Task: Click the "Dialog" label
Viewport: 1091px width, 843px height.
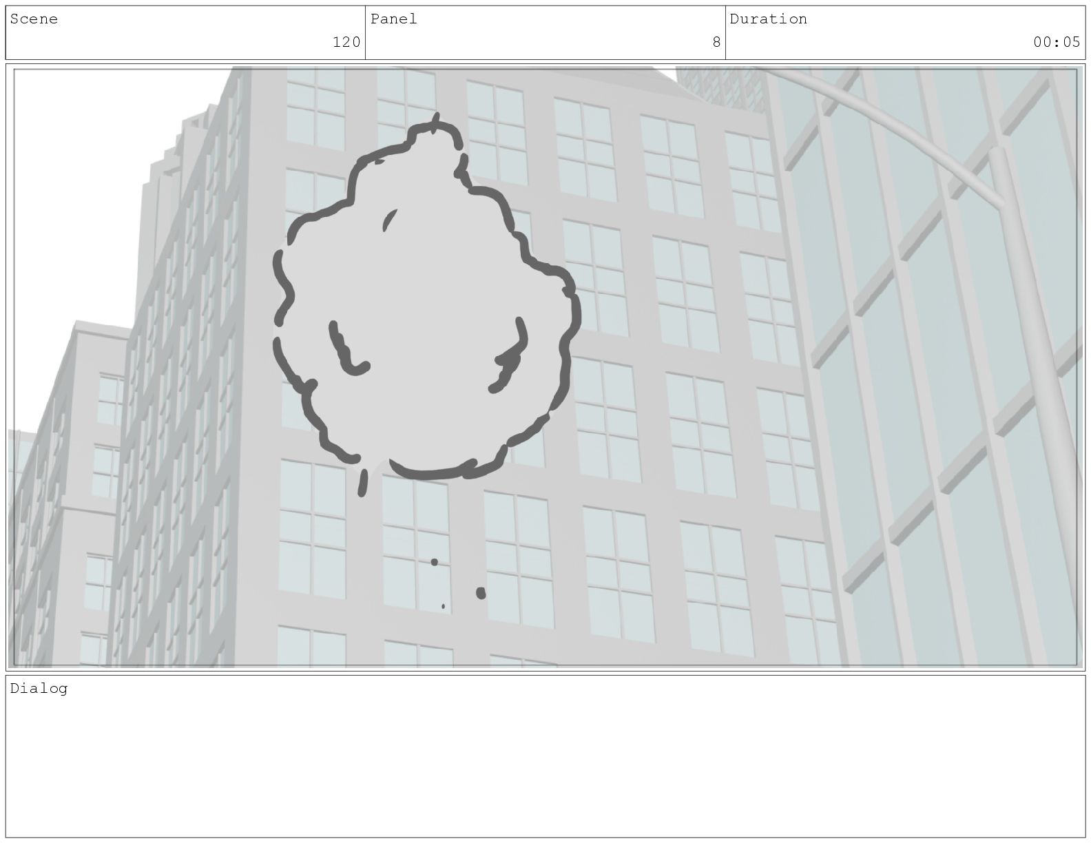Action: pos(39,689)
